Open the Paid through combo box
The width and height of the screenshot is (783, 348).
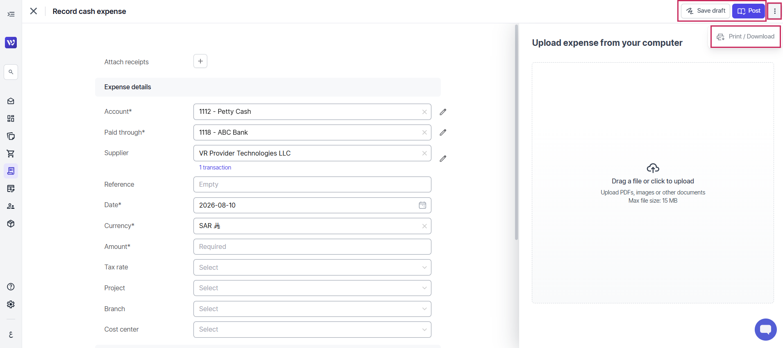tap(312, 133)
